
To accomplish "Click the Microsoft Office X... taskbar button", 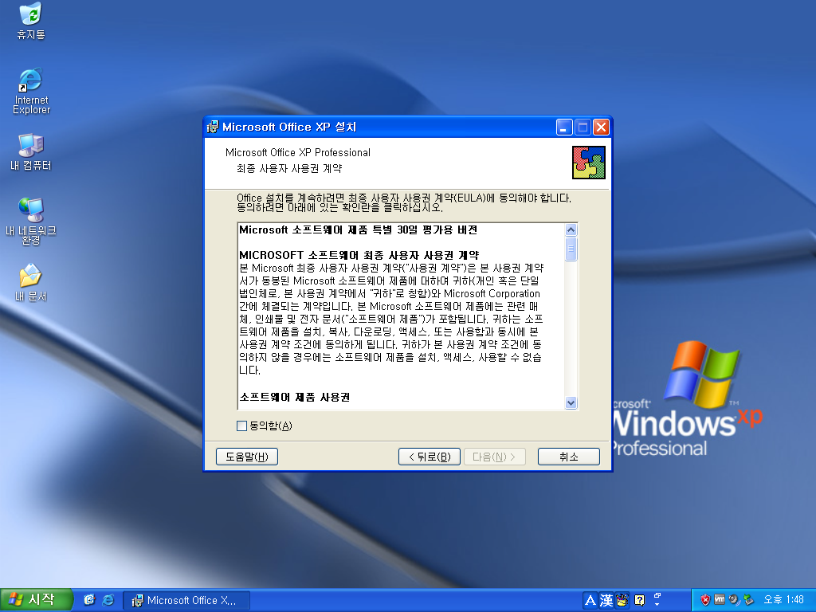I will (x=186, y=601).
